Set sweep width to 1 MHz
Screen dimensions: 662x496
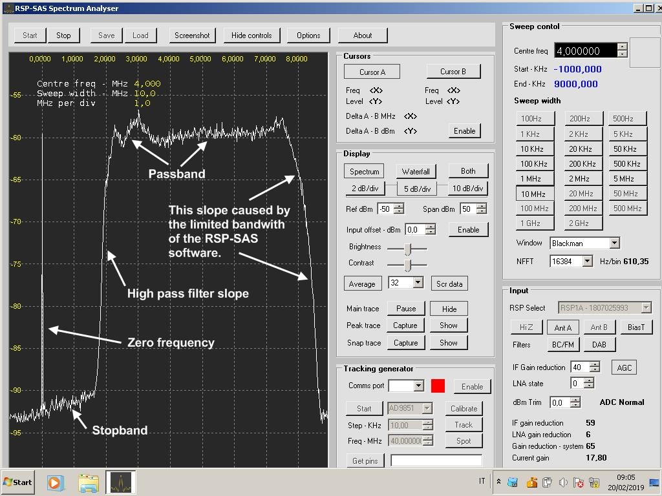click(x=535, y=178)
